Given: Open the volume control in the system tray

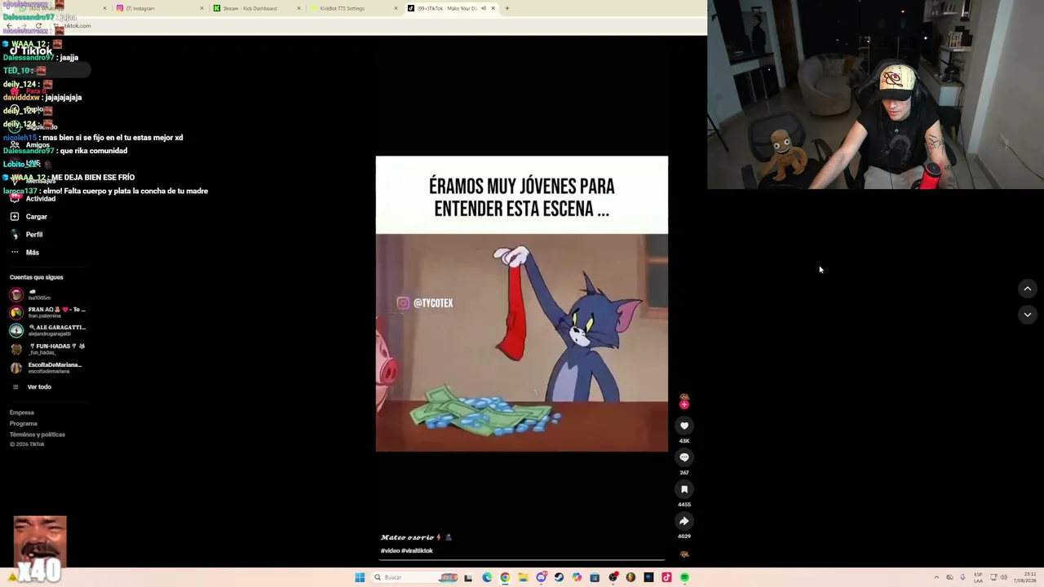Looking at the screenshot, I should pos(1003,577).
